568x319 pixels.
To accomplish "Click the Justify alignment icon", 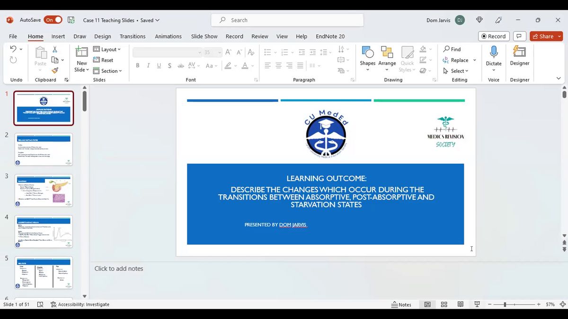I will tap(301, 66).
